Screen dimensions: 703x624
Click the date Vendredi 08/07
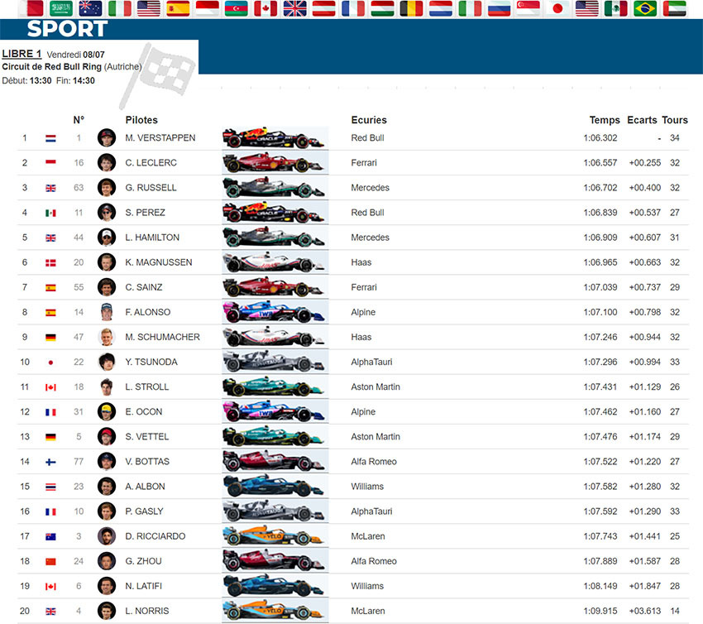coord(75,55)
